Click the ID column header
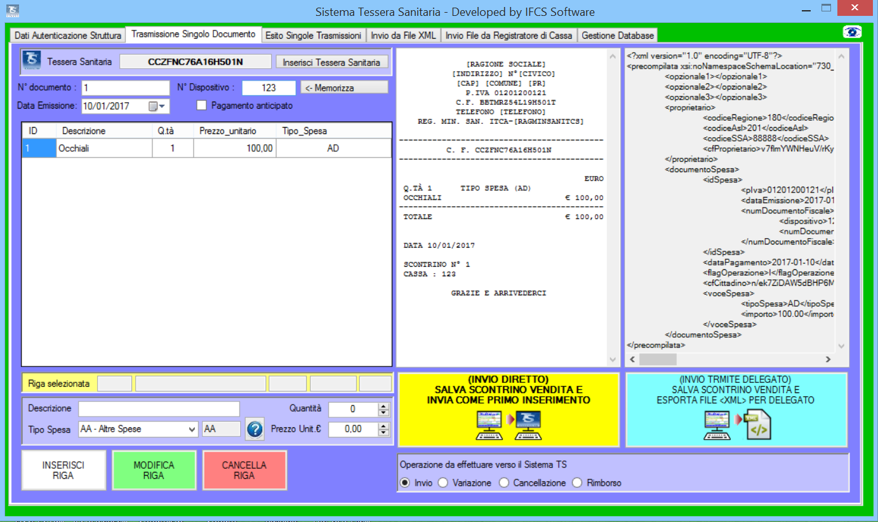 (39, 131)
